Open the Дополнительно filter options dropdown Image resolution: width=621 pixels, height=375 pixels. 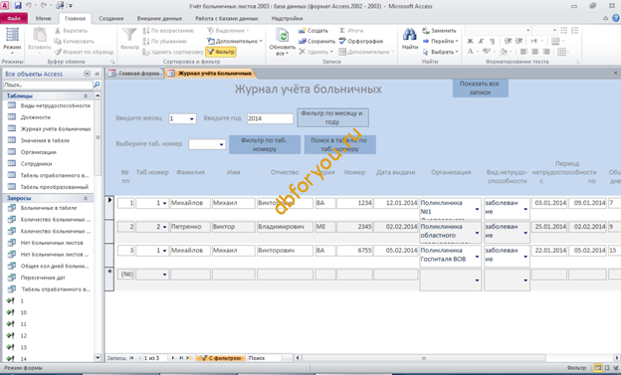coord(235,41)
